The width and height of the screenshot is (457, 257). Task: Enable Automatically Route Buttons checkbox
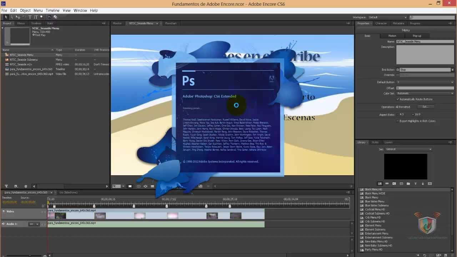(x=398, y=99)
